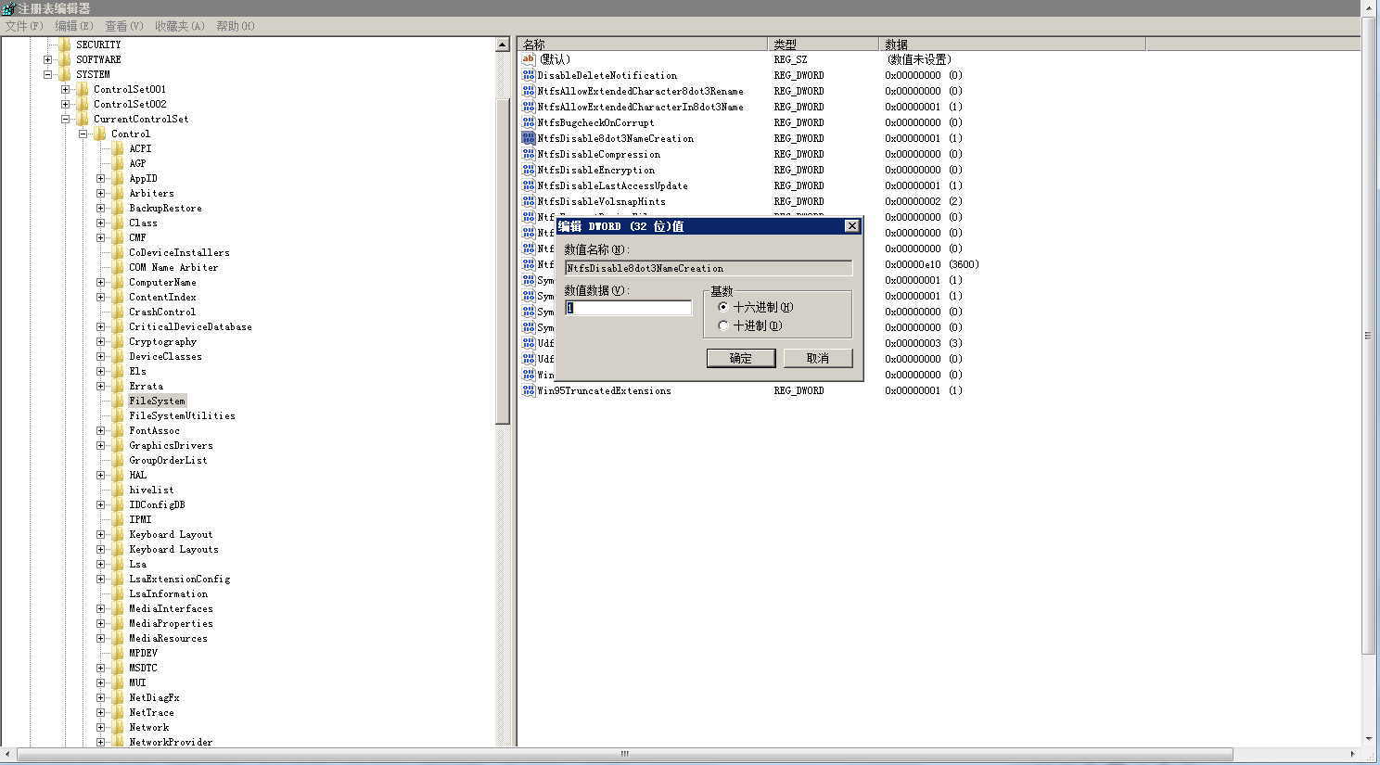Click the NtfsDisableLastAccessUpdate value icon
This screenshot has width=1380, height=765.
point(529,185)
